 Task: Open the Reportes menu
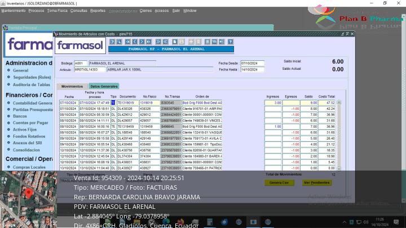coord(98,11)
